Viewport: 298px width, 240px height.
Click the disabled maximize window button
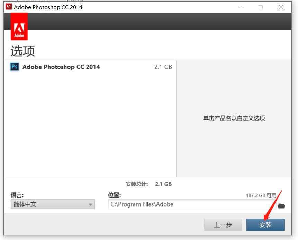pyautogui.click(x=261, y=7)
